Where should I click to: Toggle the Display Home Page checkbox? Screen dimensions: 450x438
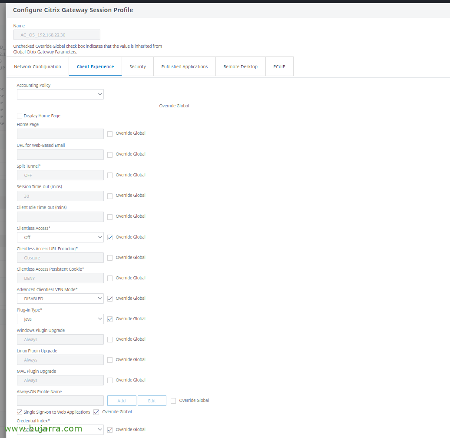tap(20, 116)
